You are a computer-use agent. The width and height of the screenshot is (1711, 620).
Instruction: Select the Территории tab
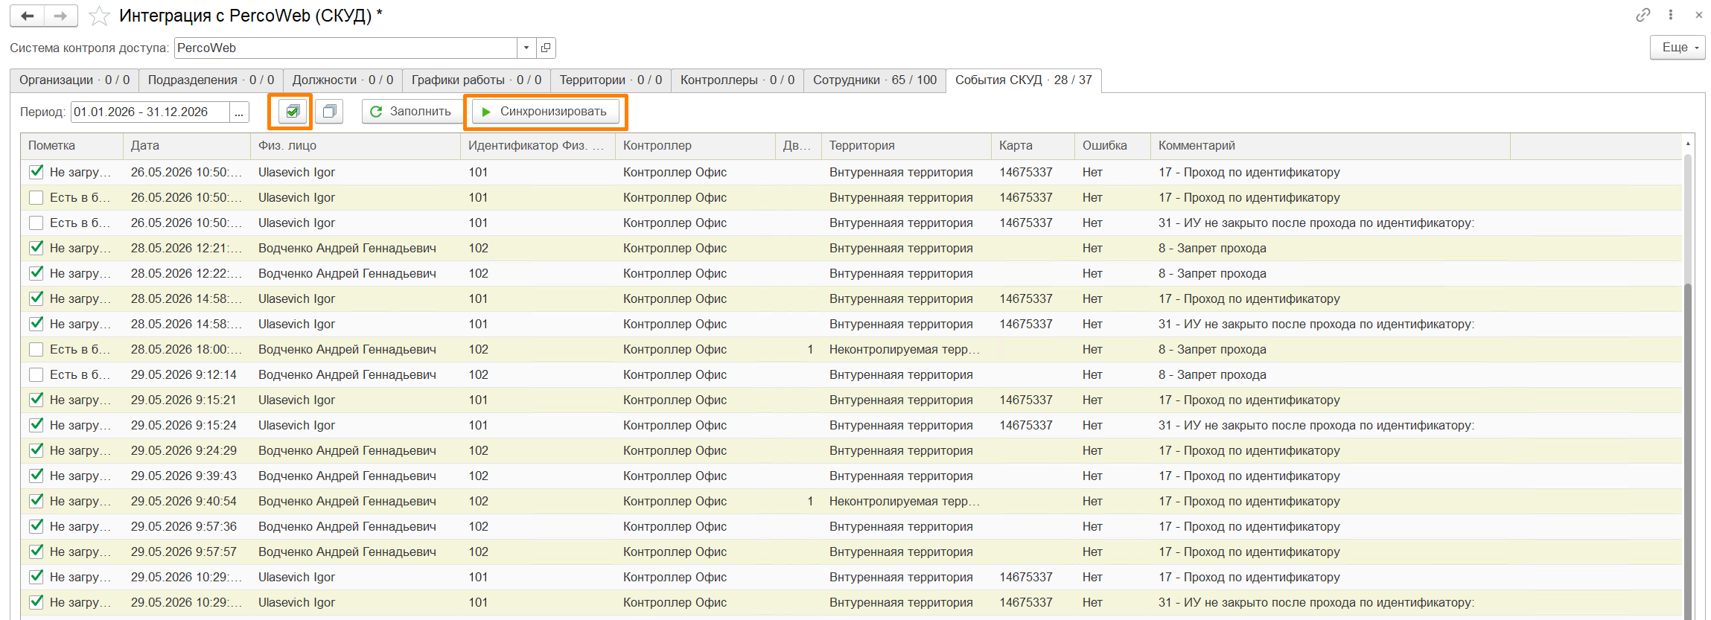[x=611, y=80]
